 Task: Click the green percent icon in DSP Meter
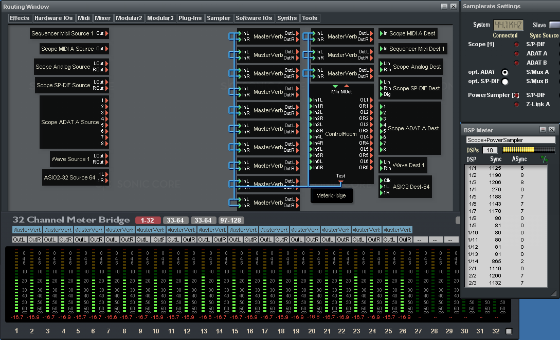[544, 159]
